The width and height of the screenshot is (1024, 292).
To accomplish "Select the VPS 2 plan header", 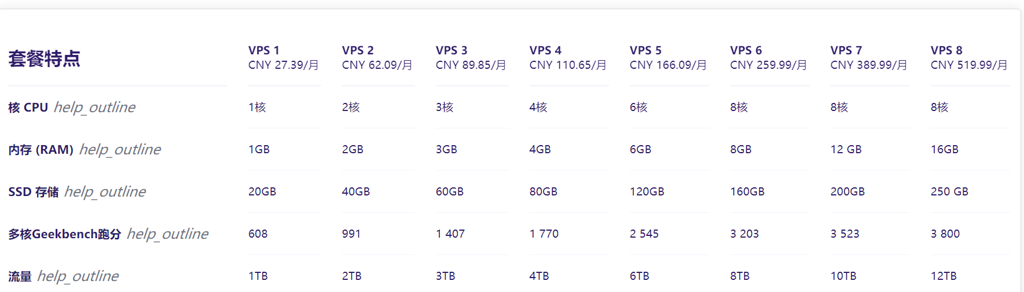I will 358,50.
